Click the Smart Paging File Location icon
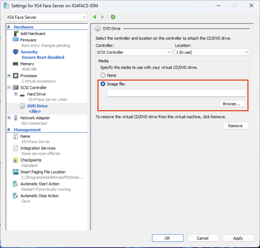Screen dimensions: 260x248 (x=15, y=172)
